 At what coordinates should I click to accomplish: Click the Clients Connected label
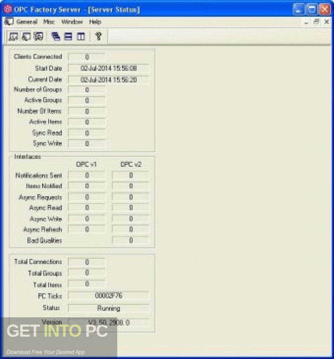38,56
